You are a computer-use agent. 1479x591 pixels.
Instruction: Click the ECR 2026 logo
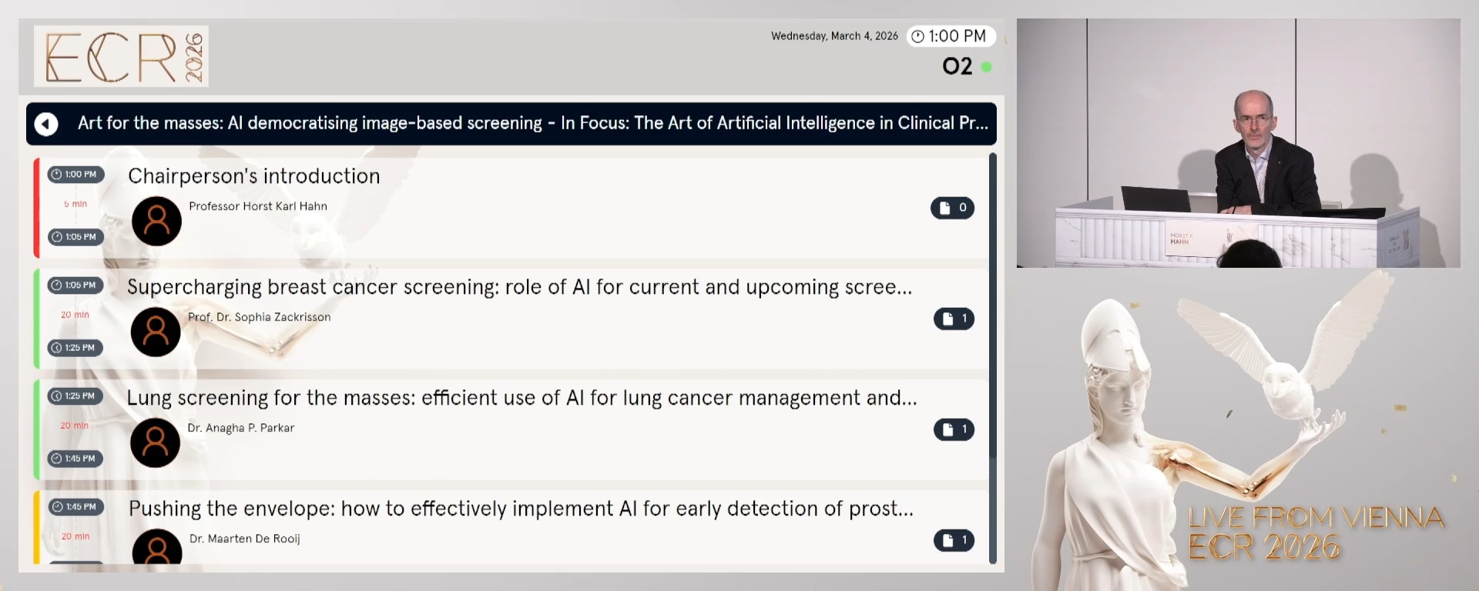(121, 56)
